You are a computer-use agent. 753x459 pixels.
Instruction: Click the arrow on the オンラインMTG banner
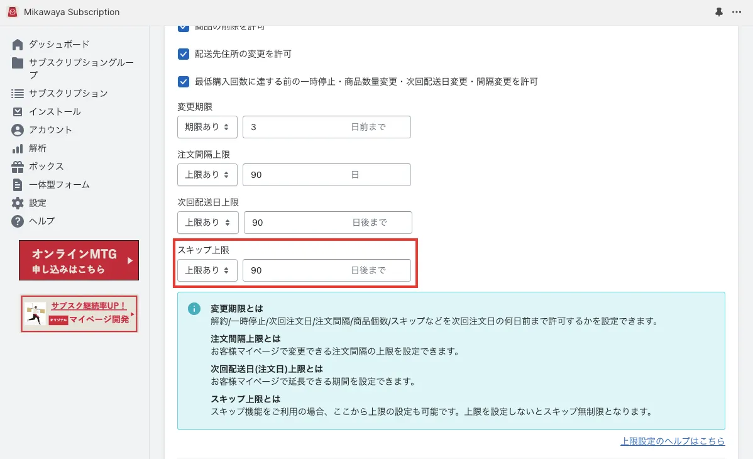130,260
